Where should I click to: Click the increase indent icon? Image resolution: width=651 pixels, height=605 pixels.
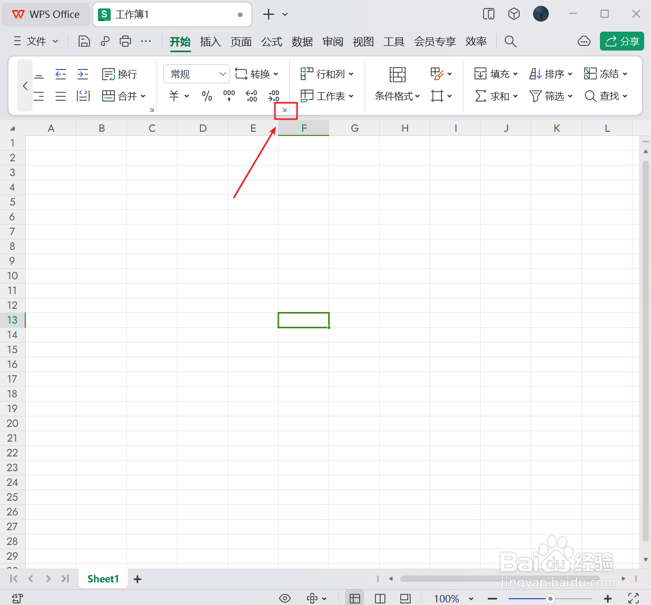[x=83, y=74]
